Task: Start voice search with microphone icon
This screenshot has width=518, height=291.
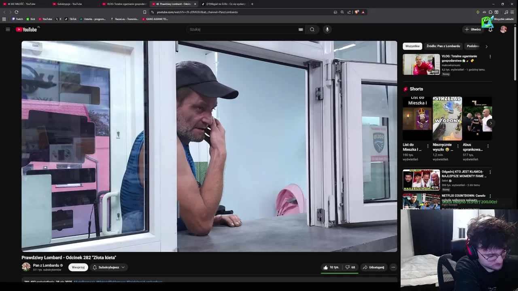Action: pos(327,29)
